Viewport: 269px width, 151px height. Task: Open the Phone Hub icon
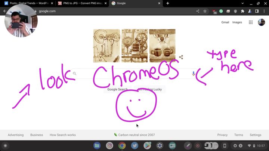pos(225,146)
